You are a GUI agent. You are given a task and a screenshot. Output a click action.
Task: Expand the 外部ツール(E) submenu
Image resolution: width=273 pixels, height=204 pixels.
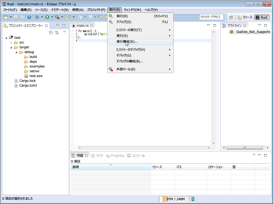pos(140,69)
